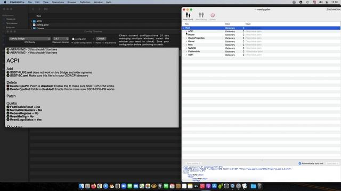Go forward in the Finder window

pyautogui.click(x=39, y=9)
